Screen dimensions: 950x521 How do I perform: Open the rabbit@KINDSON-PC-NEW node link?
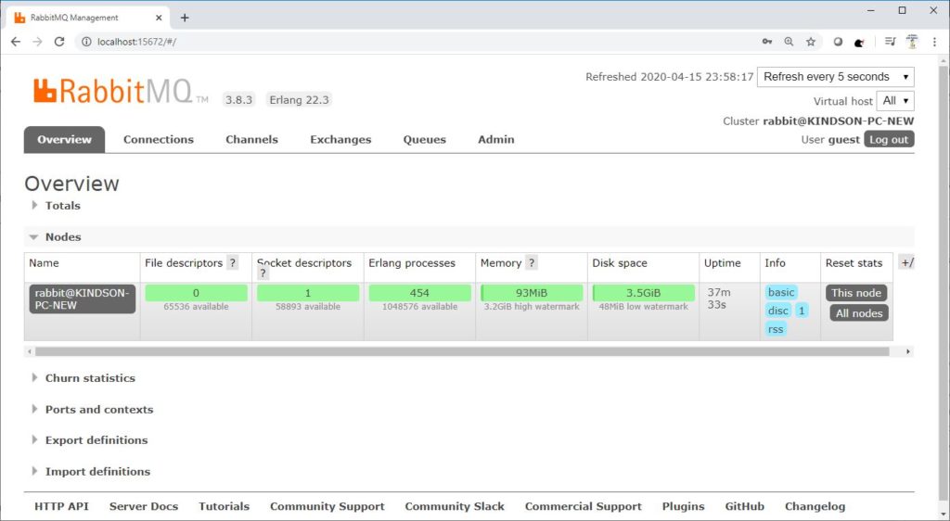pyautogui.click(x=83, y=299)
